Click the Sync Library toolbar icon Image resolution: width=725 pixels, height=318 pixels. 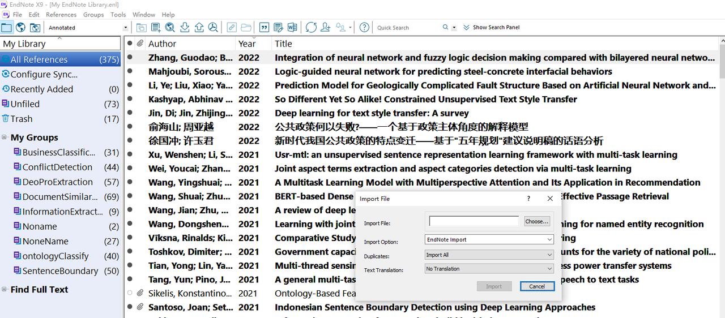pos(311,27)
